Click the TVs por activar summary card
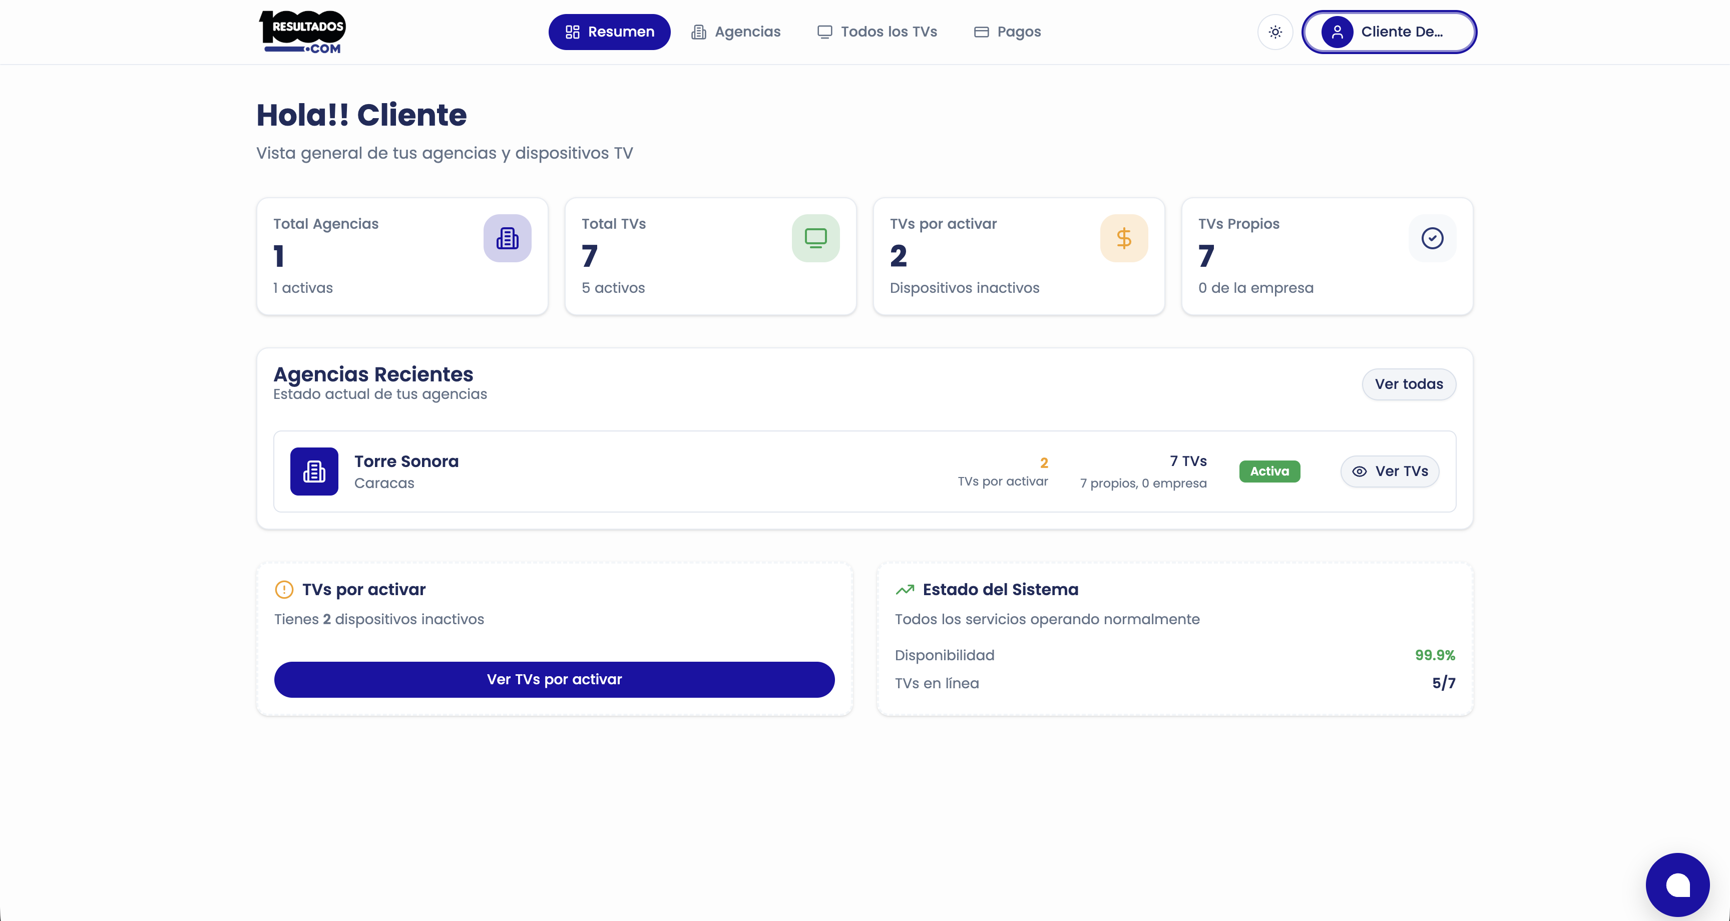Image resolution: width=1730 pixels, height=921 pixels. point(1018,256)
